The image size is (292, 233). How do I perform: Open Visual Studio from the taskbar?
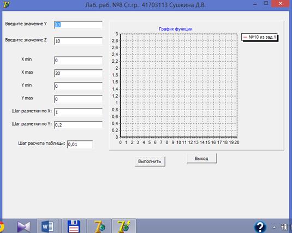[23, 226]
